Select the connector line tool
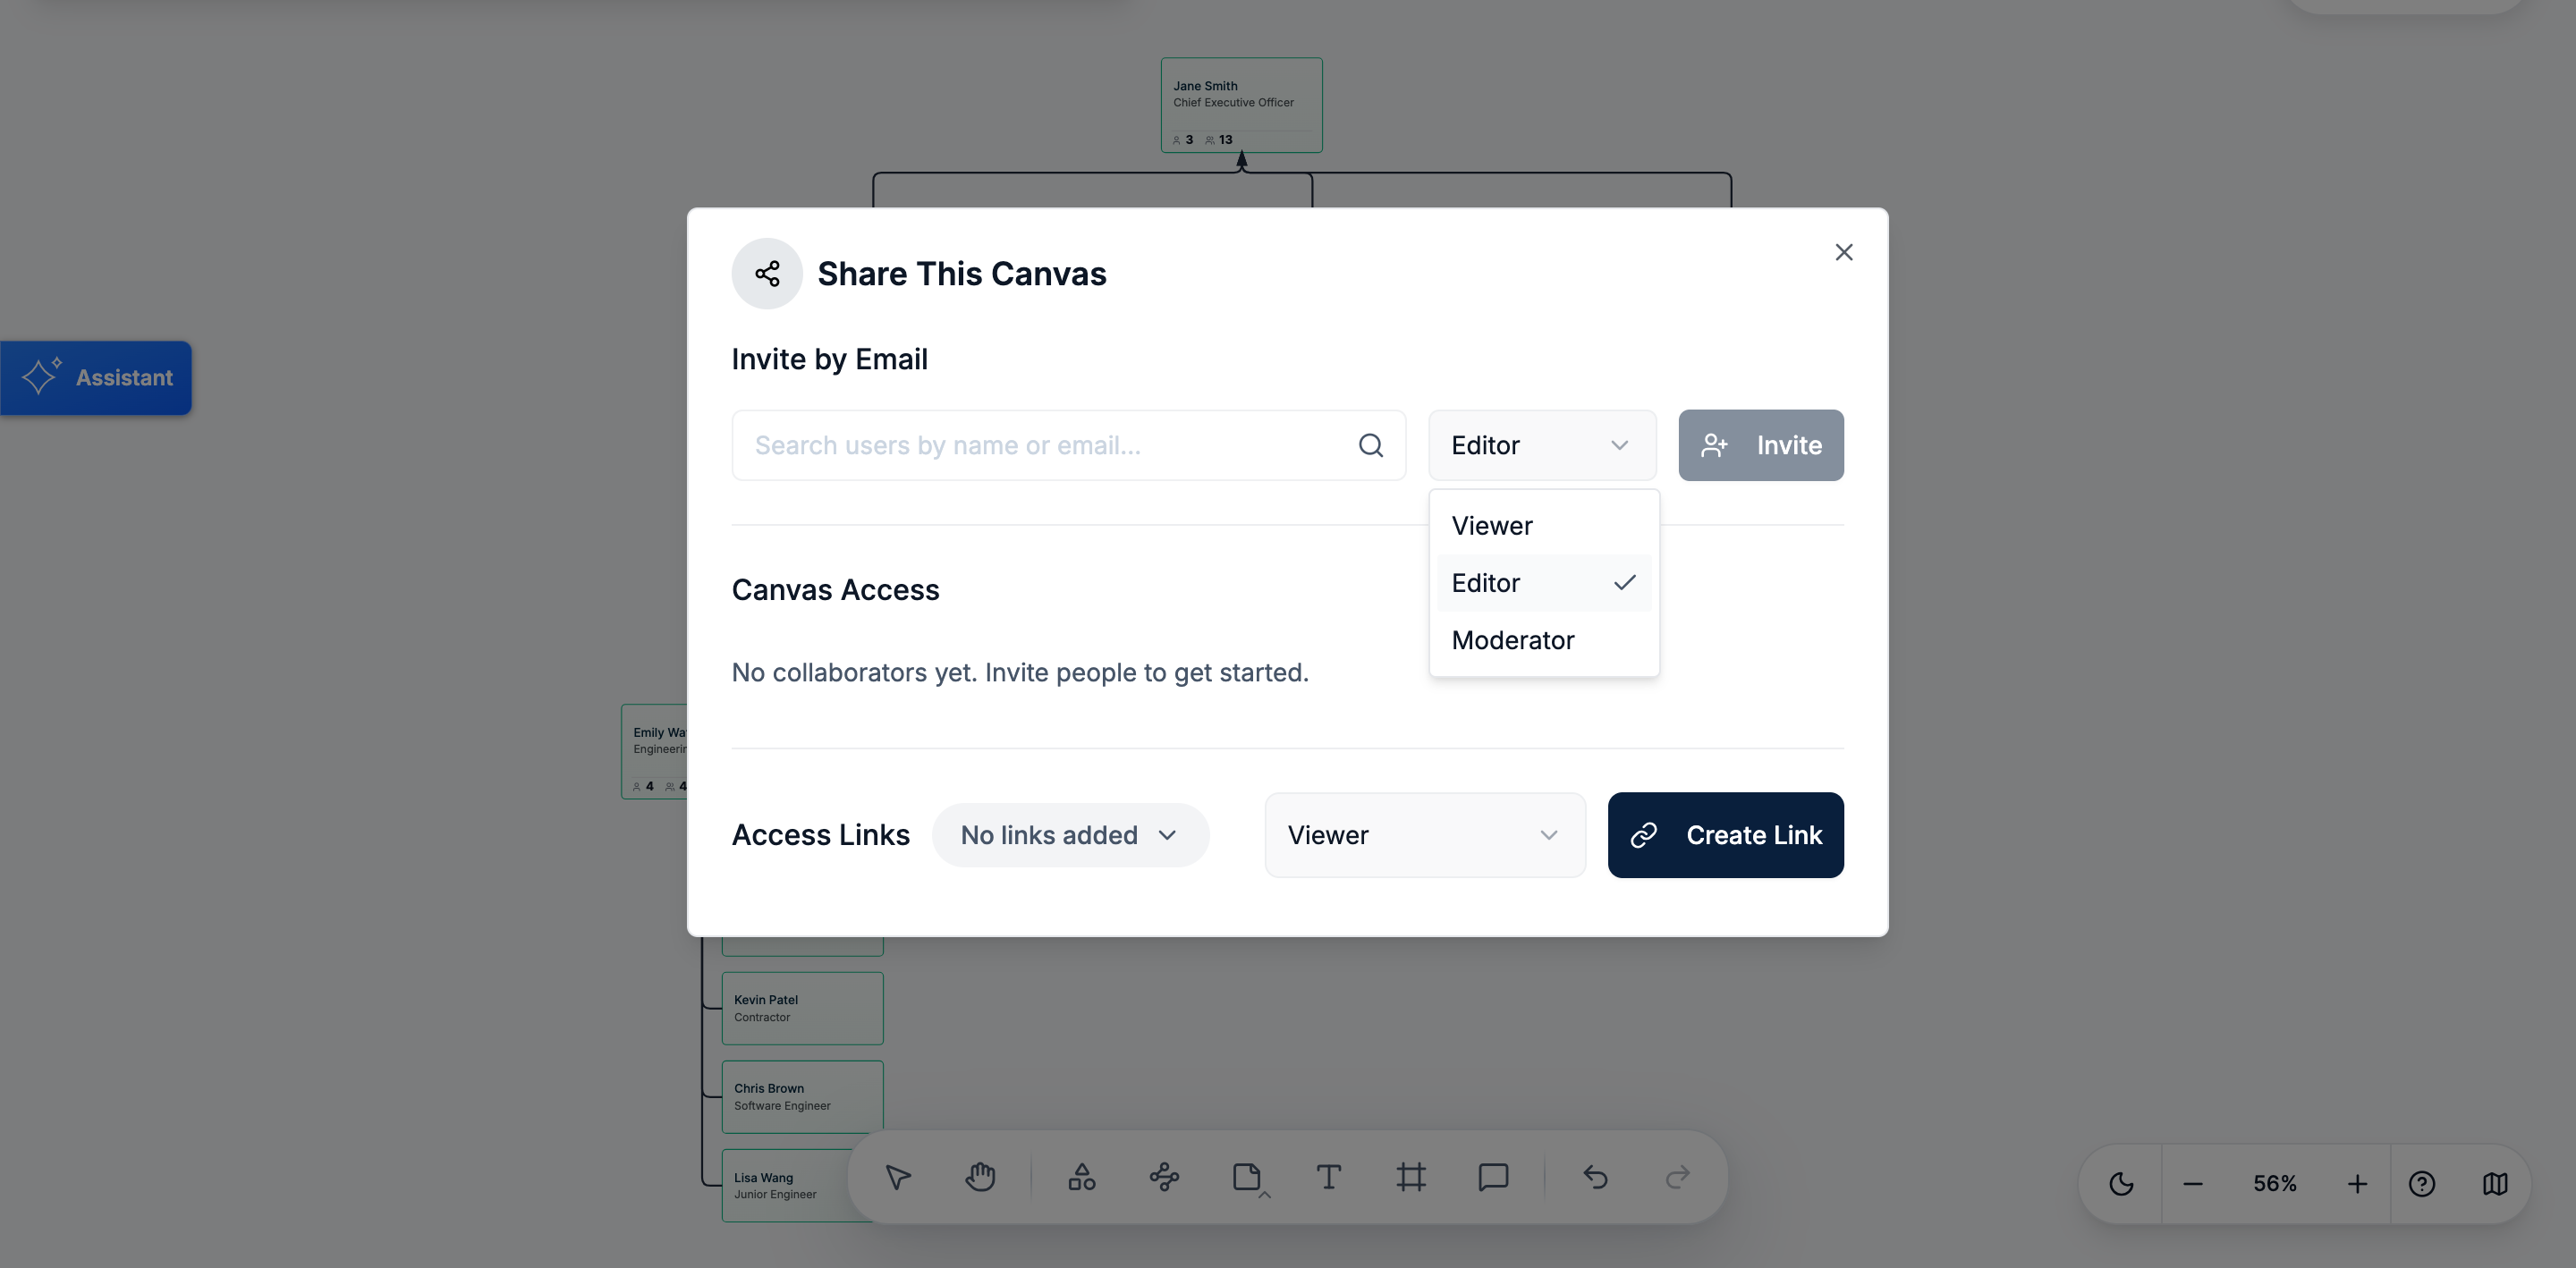 tap(1164, 1177)
